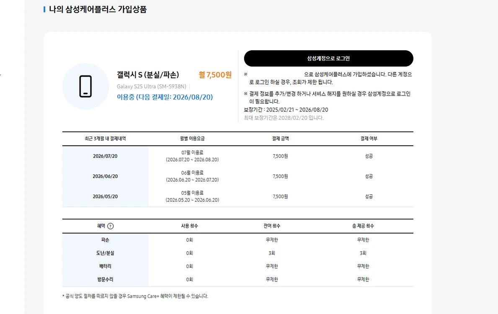
Task: Click the phone device icon
Action: point(85,86)
